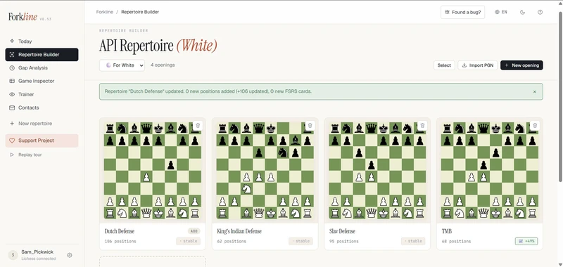Click the Support Project heart icon
Viewport: 563px width, 267px height.
click(12, 141)
